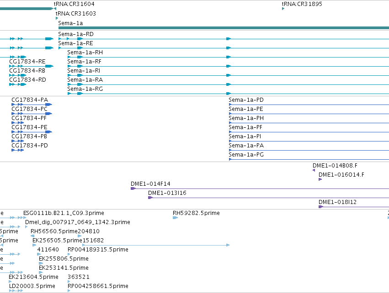Image resolution: width=389 pixels, height=293 pixels.
Task: Select cDNA clone DME1-016O14.F
Action: coord(341,175)
